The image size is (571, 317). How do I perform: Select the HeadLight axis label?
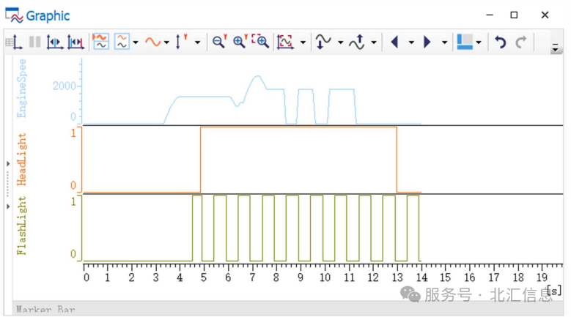(x=22, y=159)
